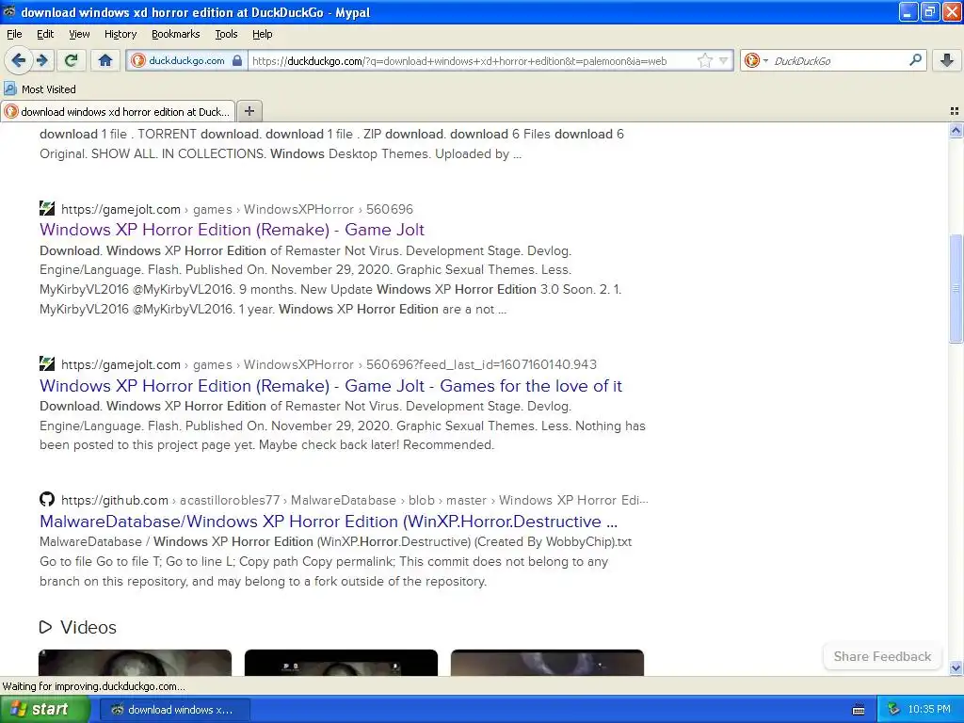Open the Videos section heading
This screenshot has width=964, height=723.
pos(88,627)
